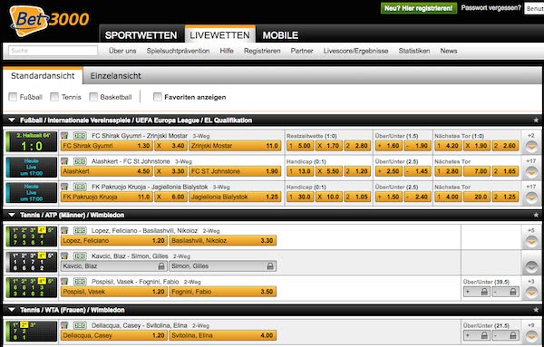Click locked Kavcic, Blaz bet button

pyautogui.click(x=114, y=266)
